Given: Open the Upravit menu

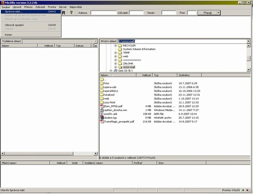Looking at the screenshot, I should pos(17,7).
